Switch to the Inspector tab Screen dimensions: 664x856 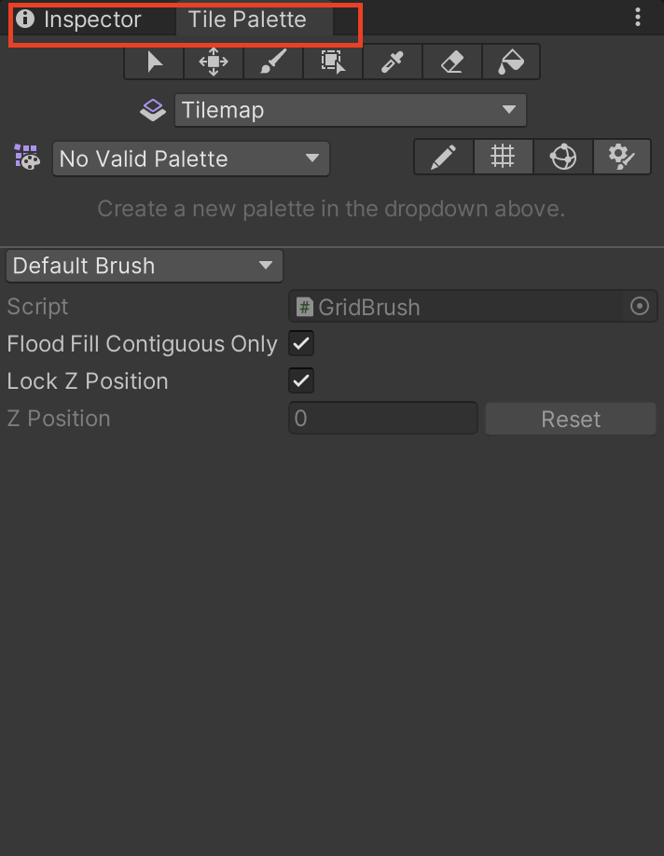point(91,20)
